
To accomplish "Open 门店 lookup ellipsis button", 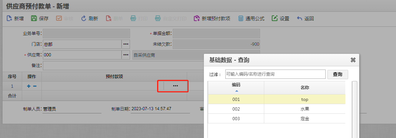I will (x=126, y=44).
